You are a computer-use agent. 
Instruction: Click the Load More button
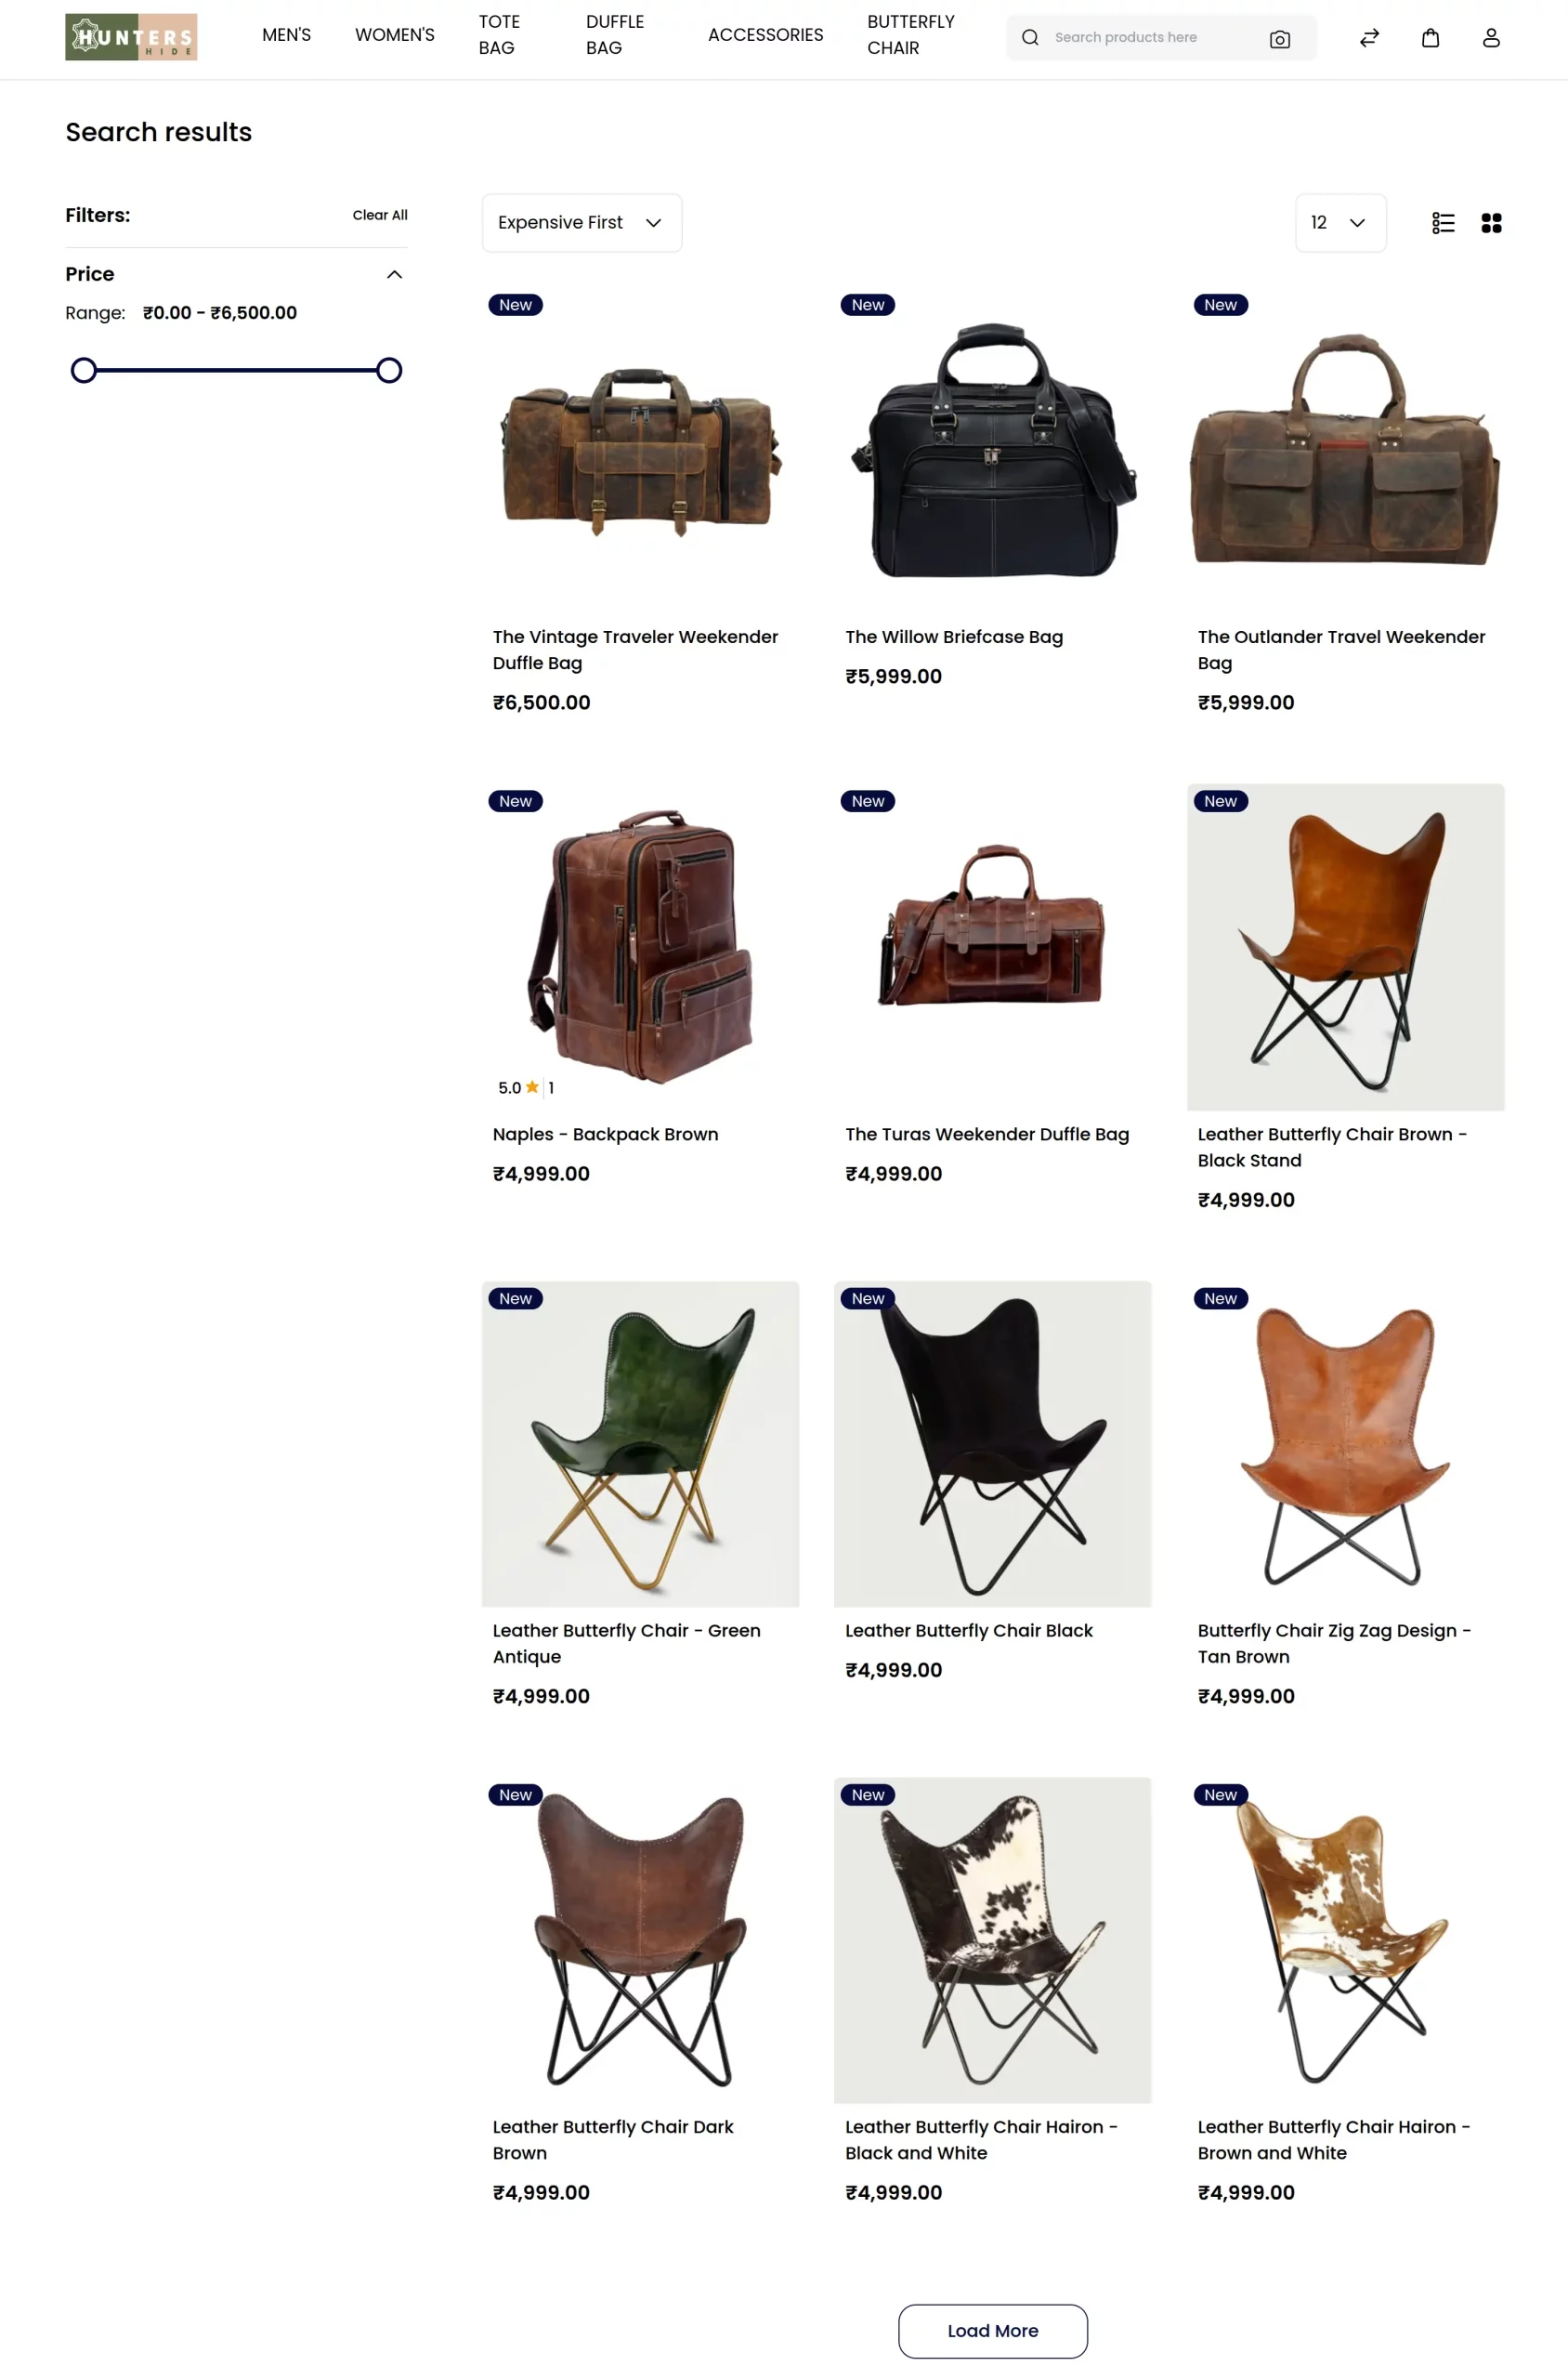pyautogui.click(x=992, y=2331)
